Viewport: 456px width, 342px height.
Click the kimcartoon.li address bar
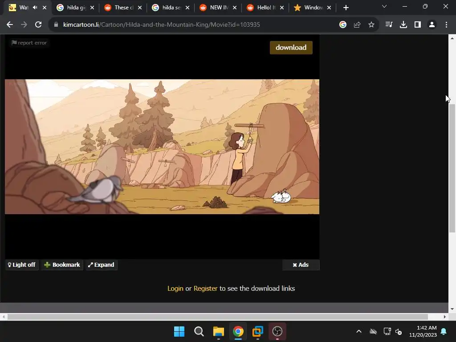coord(161,25)
